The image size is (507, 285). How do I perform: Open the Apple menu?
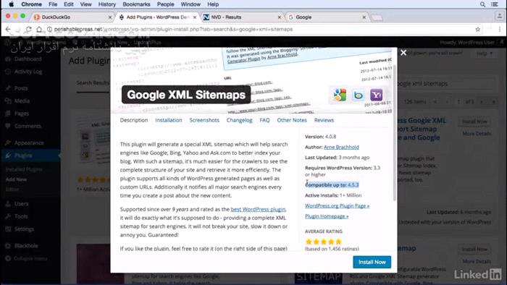point(11,4)
